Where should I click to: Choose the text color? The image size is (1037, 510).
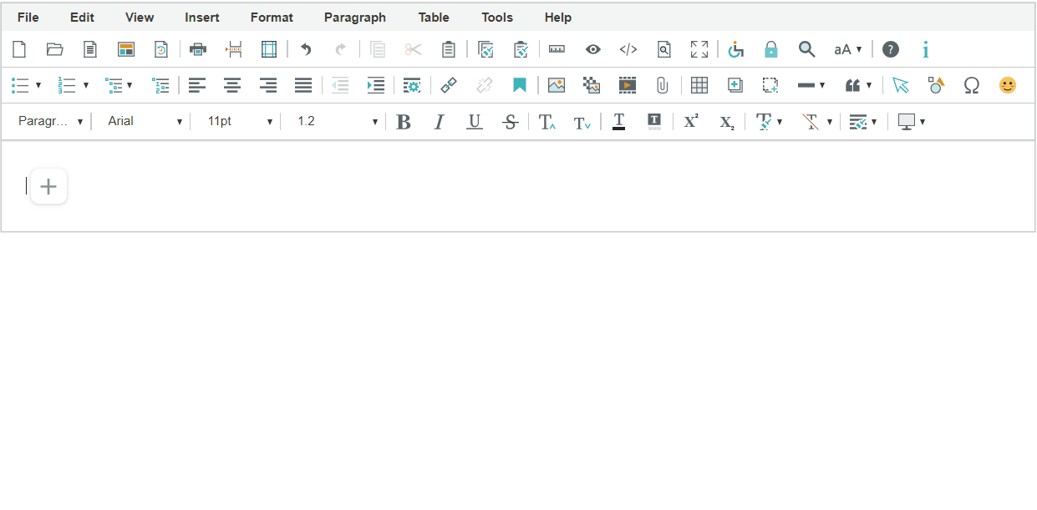point(618,122)
